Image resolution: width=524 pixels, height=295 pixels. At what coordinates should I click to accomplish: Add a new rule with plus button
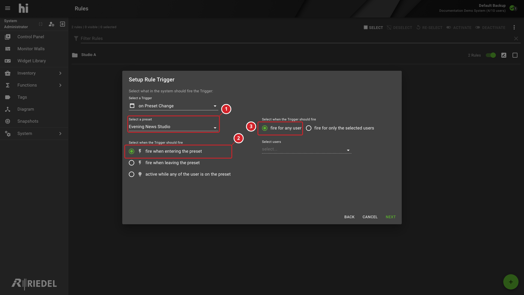(511, 282)
